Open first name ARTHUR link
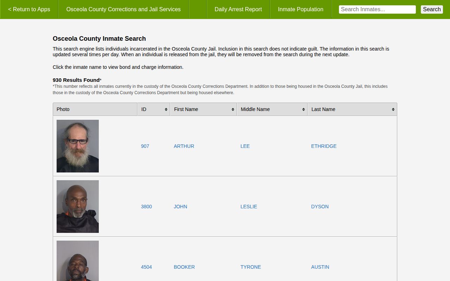 [184, 146]
